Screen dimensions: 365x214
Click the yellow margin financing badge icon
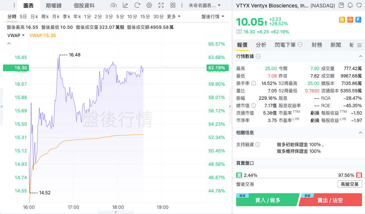point(342,20)
